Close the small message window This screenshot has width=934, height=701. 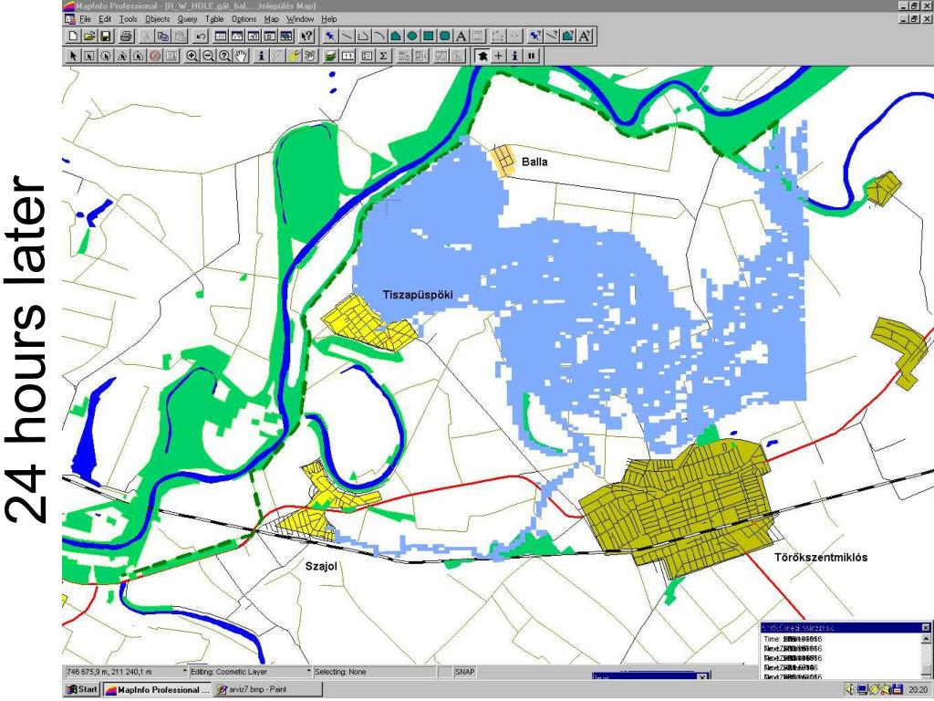coord(926,628)
